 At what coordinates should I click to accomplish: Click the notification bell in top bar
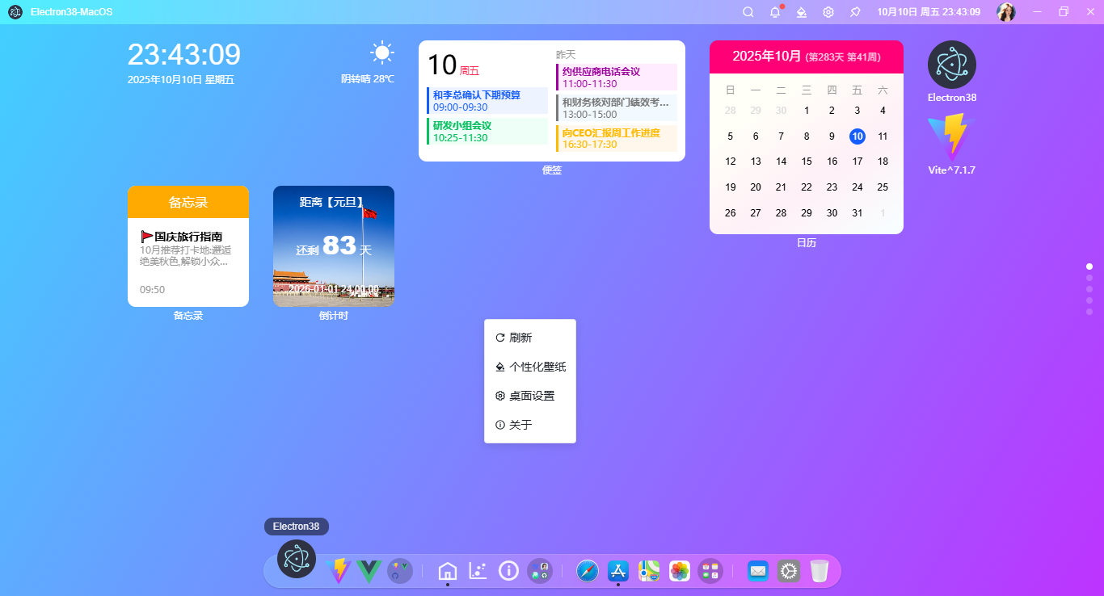click(775, 12)
